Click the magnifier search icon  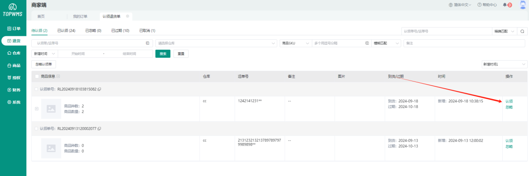click(x=522, y=31)
